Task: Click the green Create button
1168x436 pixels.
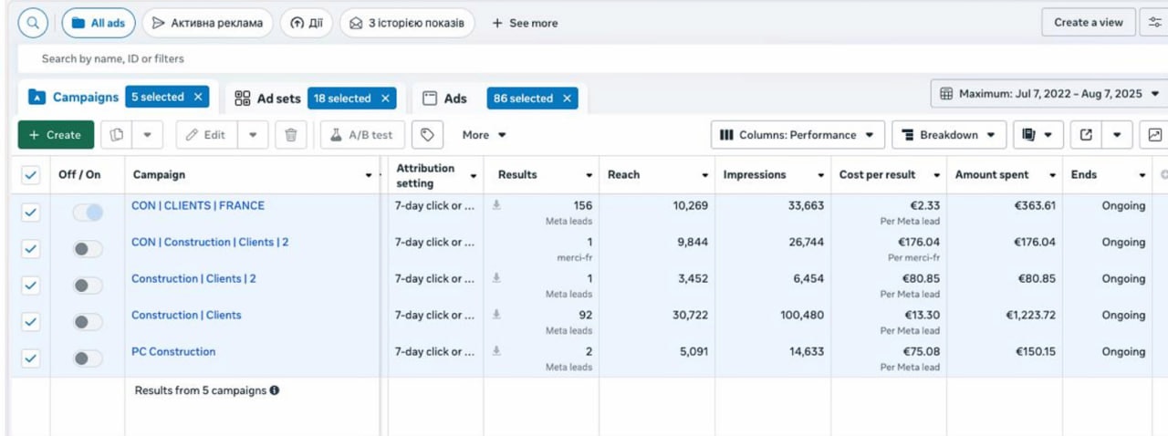Action: click(x=56, y=135)
